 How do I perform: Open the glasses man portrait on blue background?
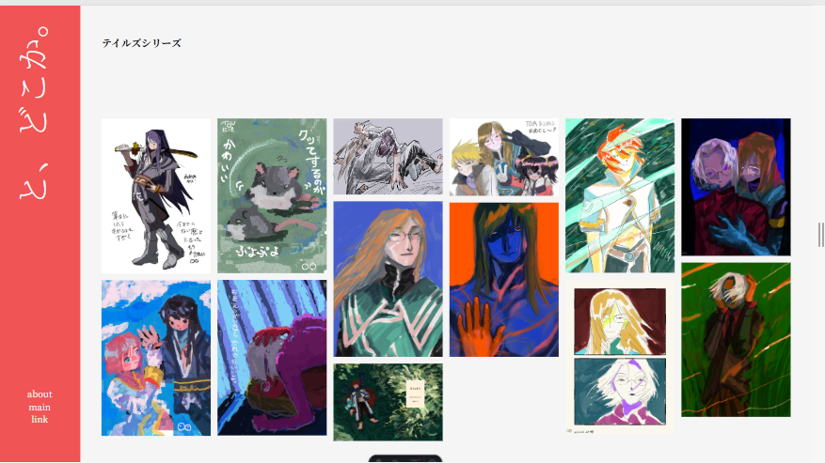[388, 279]
